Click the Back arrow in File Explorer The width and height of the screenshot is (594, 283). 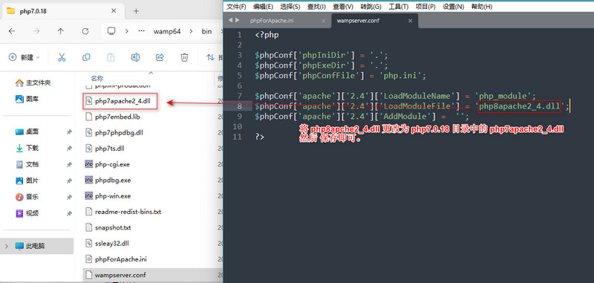(12, 31)
